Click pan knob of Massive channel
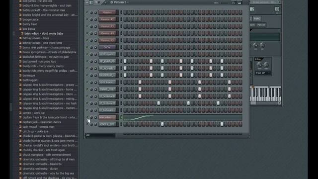 91,12
